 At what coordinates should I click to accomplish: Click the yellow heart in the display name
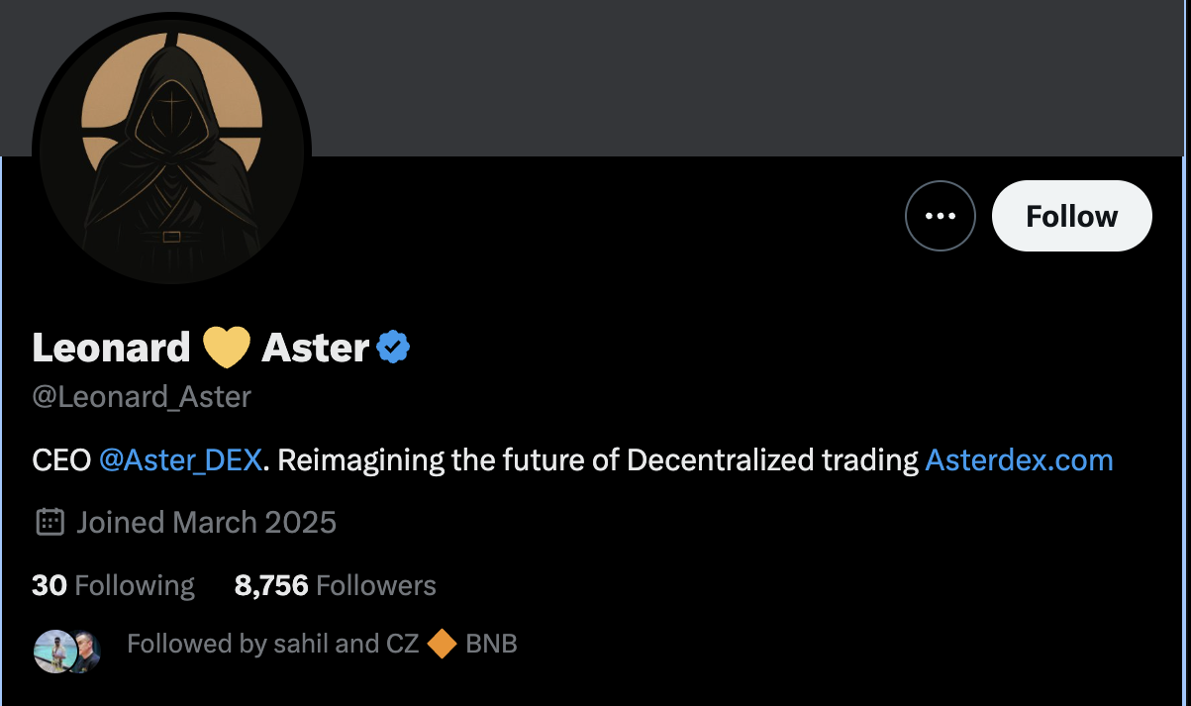pos(227,347)
